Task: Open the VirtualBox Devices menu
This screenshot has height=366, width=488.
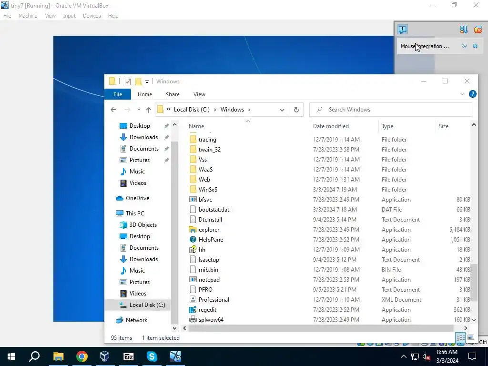Action: (x=91, y=16)
